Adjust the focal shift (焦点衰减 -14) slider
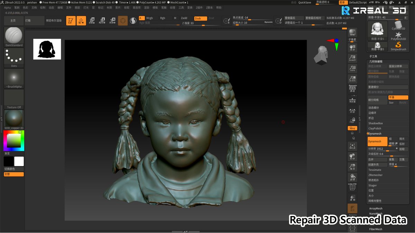Screen dimensions: 415x233 pyautogui.click(x=253, y=18)
